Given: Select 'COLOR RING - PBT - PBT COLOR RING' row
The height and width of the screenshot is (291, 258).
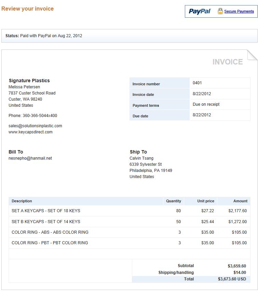Looking at the screenshot, I should [130, 243].
